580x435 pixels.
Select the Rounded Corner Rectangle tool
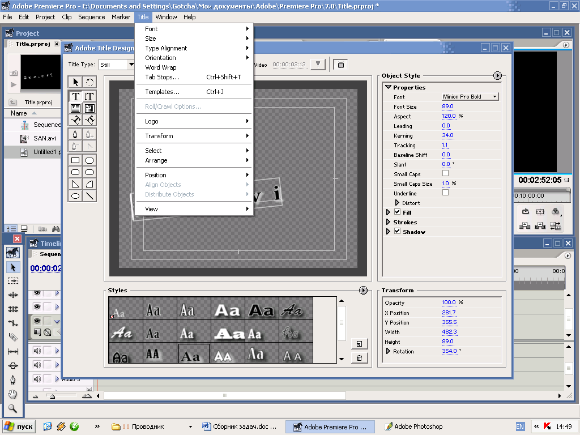click(75, 172)
